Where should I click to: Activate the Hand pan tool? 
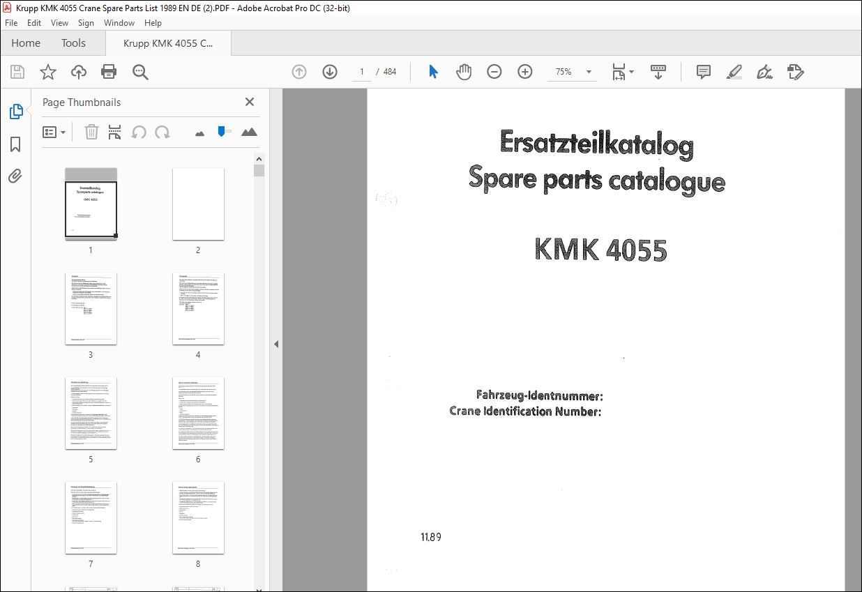point(464,72)
